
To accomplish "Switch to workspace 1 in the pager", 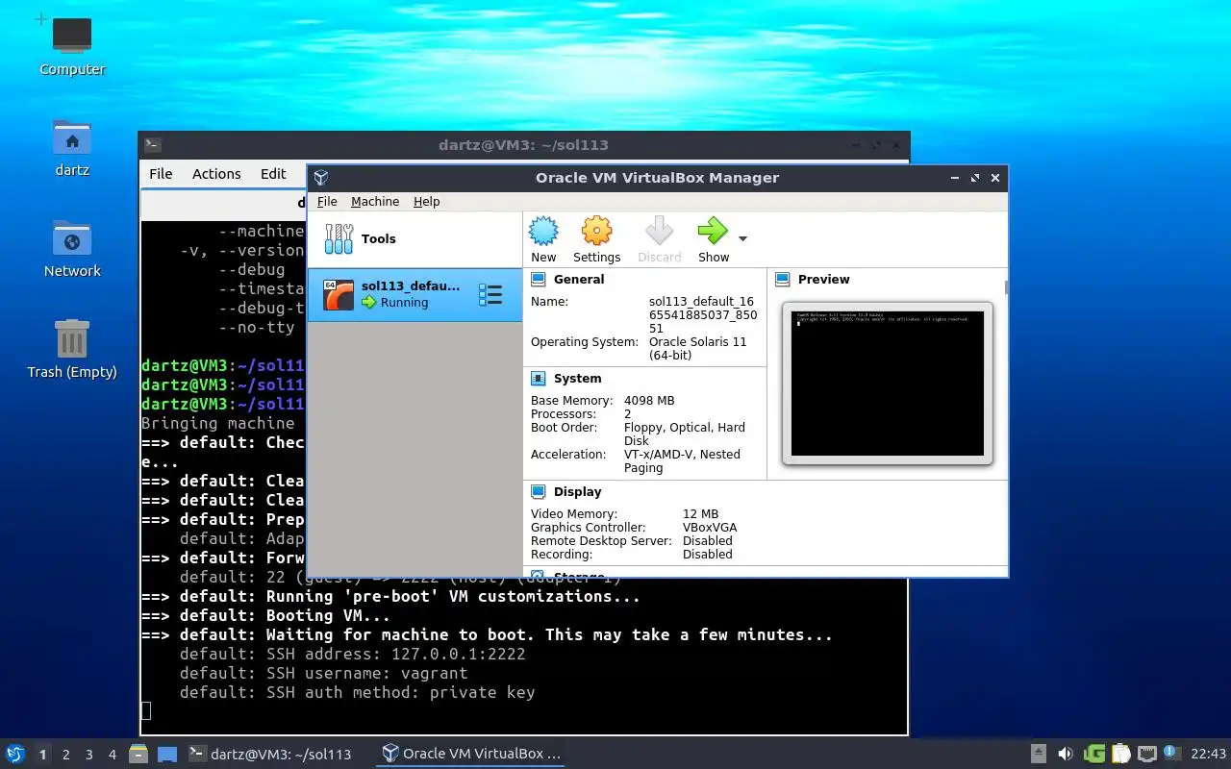I will 43,755.
